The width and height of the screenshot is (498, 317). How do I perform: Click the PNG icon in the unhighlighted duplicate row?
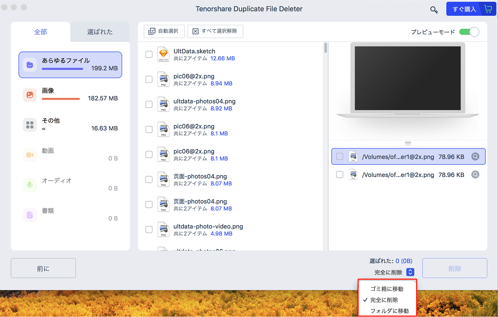353,174
